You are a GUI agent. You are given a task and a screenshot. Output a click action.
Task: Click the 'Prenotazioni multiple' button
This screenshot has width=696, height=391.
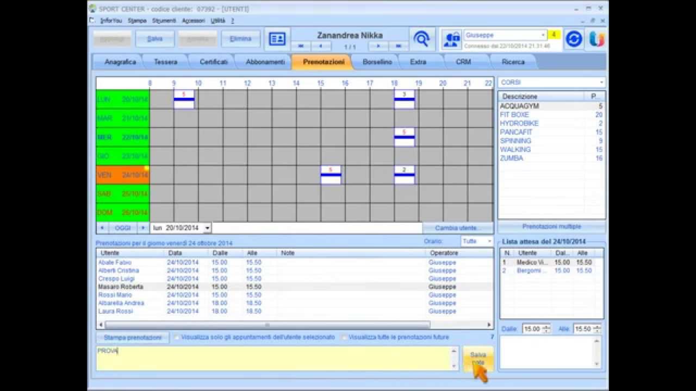[x=551, y=226]
